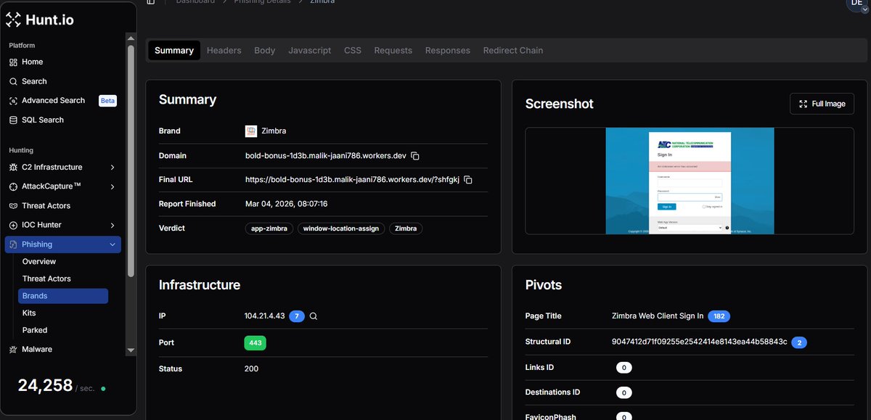
Task: Switch to the Headers tab
Action: point(224,50)
